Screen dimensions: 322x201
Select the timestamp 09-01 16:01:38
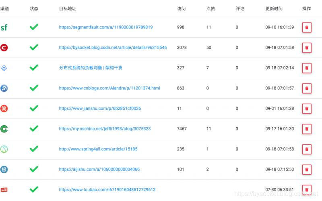[x=279, y=108]
